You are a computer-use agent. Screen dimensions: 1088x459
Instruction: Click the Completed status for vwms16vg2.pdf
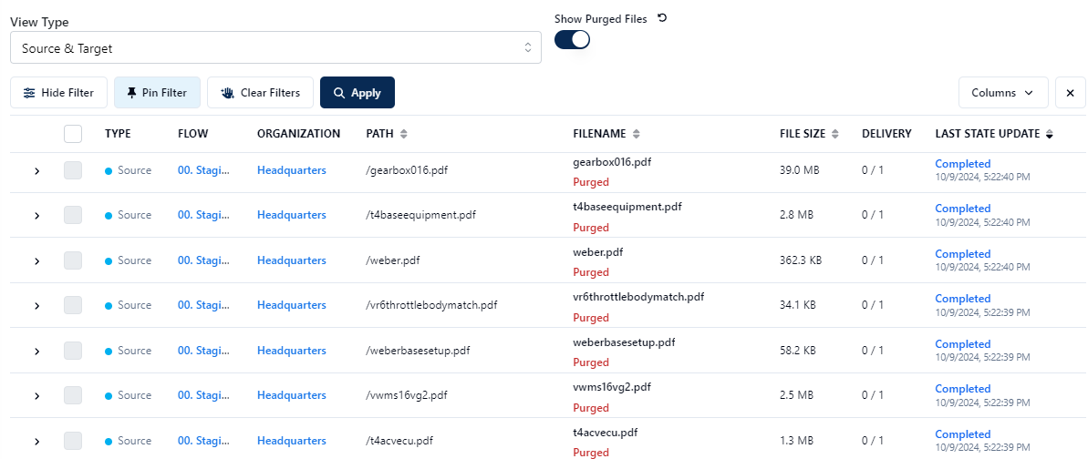[962, 389]
